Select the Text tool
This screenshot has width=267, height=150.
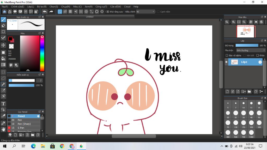[x=3, y=104]
